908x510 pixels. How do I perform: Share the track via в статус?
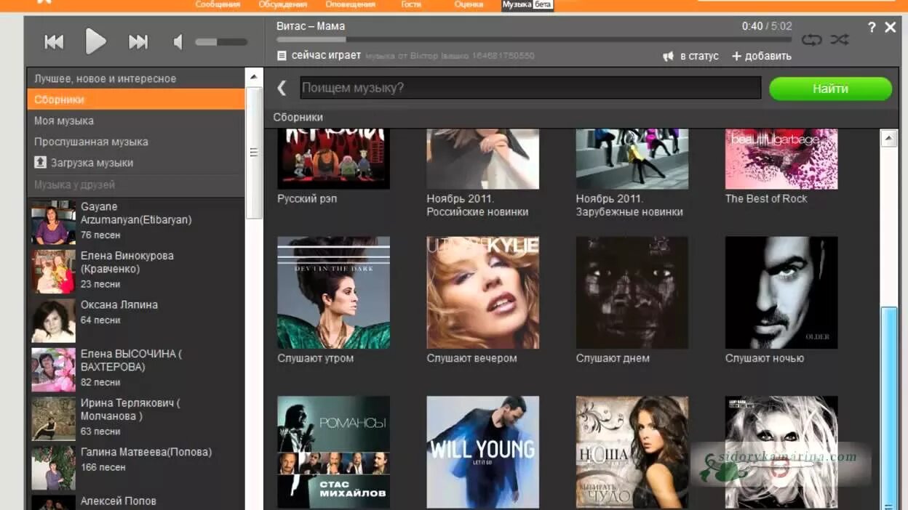pyautogui.click(x=690, y=56)
